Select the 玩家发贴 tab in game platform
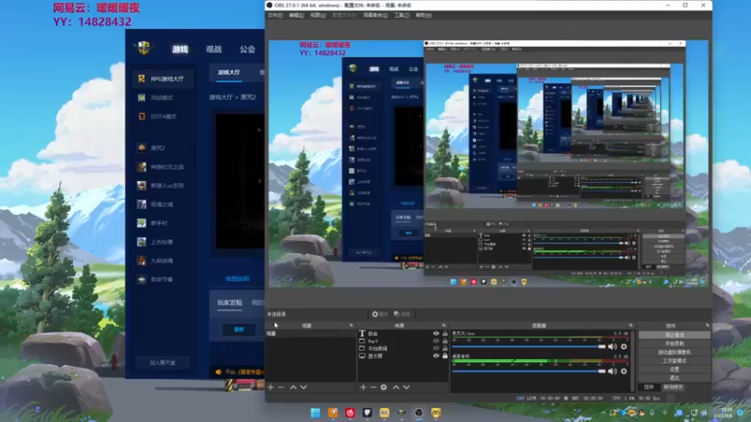This screenshot has height=422, width=751. (x=229, y=302)
